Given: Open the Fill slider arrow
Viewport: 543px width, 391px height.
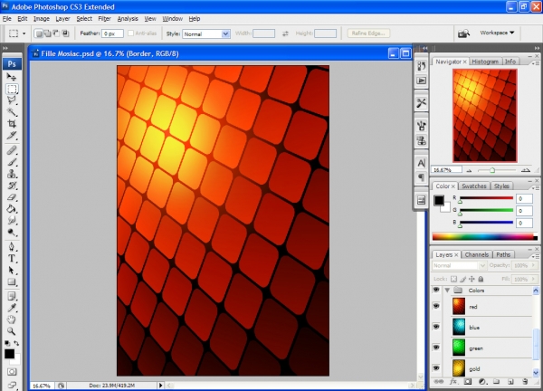Looking at the screenshot, I should click(533, 279).
